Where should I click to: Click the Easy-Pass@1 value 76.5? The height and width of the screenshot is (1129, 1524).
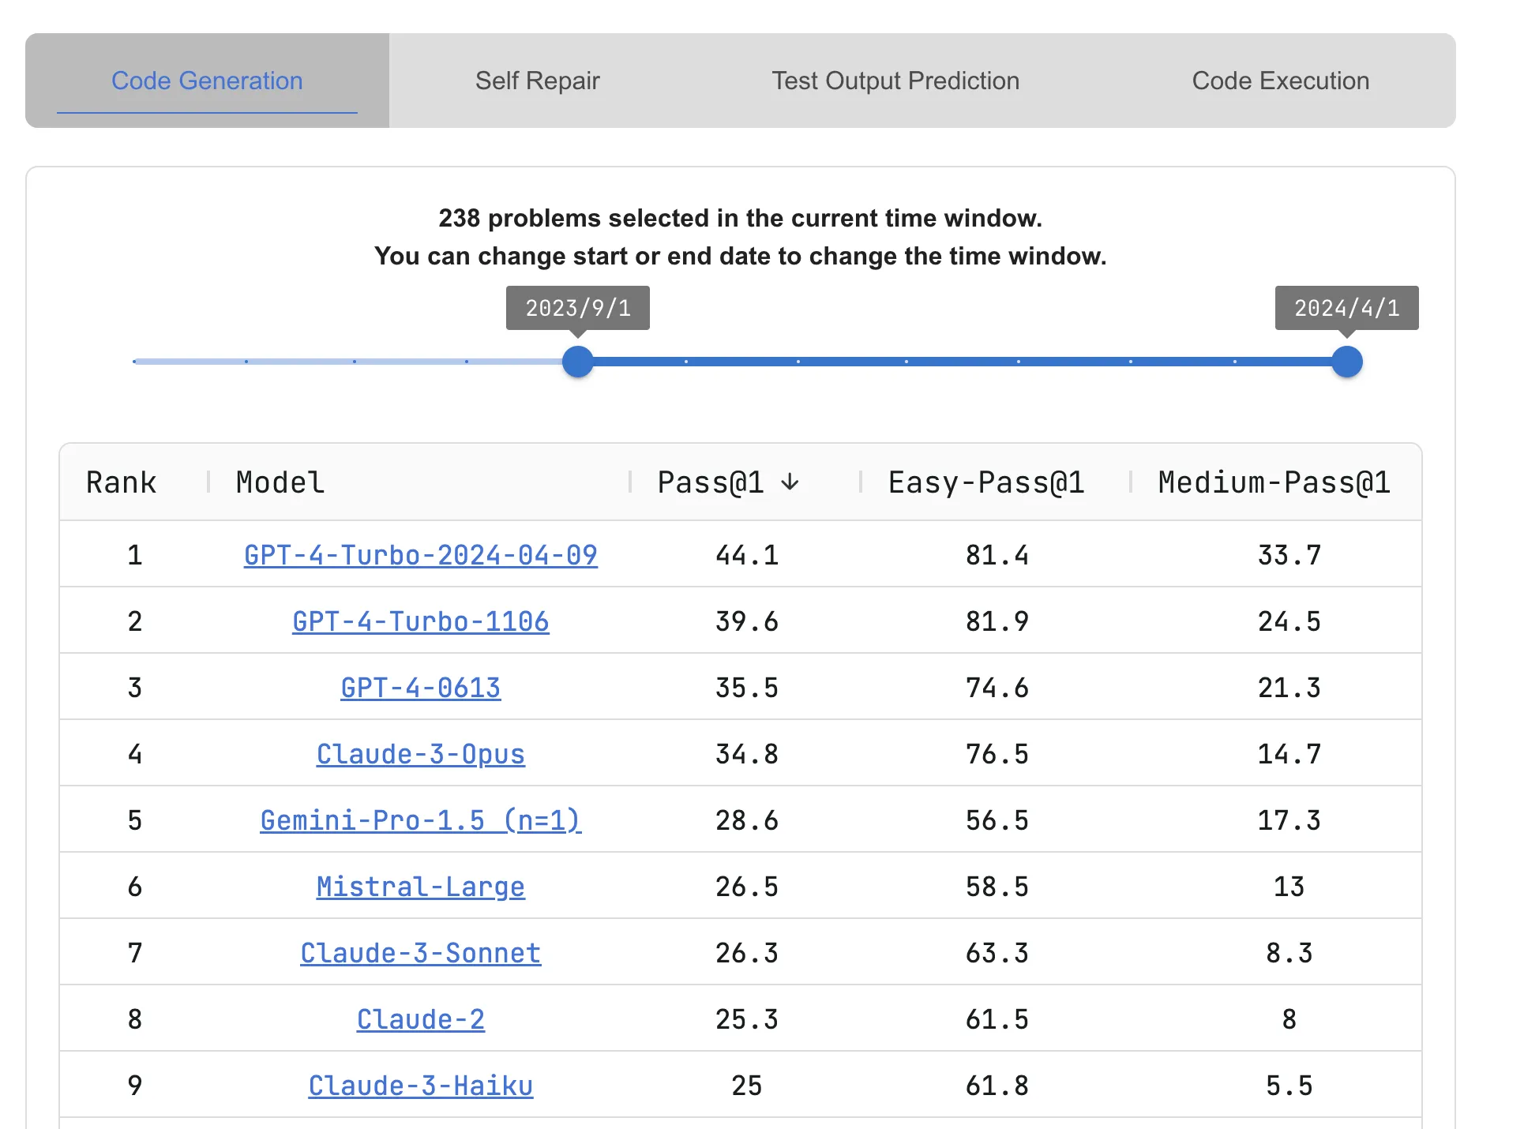(x=997, y=754)
